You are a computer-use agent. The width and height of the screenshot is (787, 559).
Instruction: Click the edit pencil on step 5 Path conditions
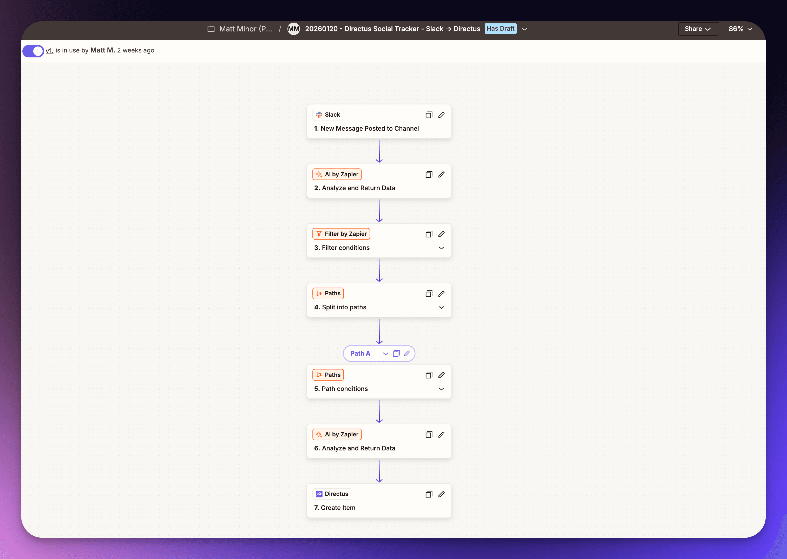click(x=442, y=375)
